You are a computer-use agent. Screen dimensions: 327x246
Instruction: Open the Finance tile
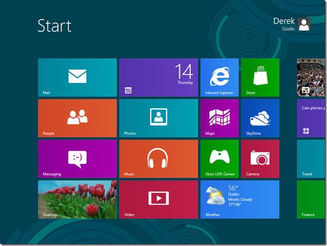311,199
